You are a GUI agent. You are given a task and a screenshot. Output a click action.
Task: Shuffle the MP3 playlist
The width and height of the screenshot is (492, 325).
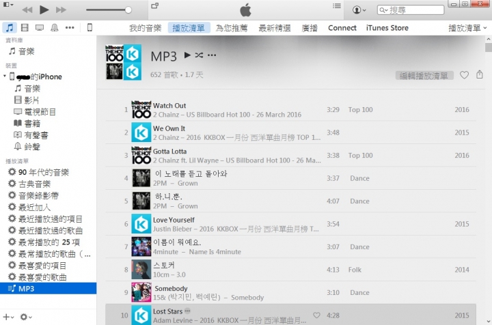click(199, 55)
